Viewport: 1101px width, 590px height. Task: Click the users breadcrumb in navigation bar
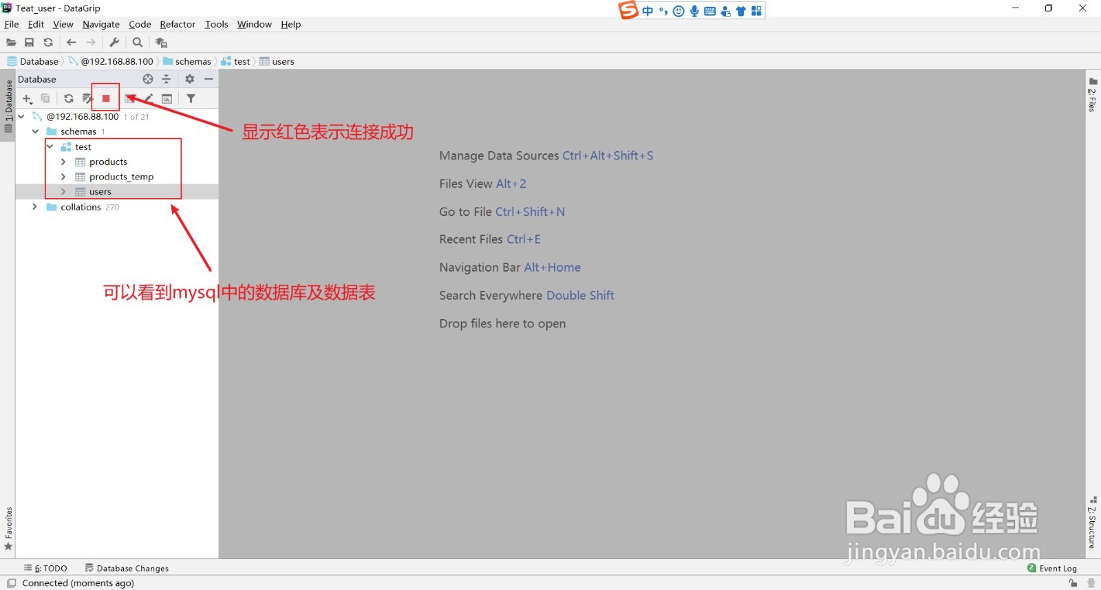point(277,61)
